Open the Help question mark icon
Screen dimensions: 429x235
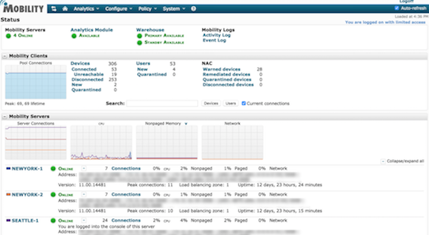point(194,9)
